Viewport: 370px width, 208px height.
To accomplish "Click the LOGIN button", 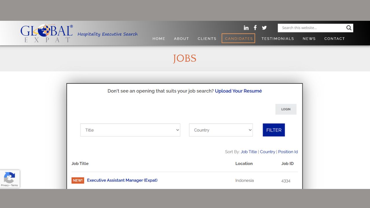I will coord(286,109).
